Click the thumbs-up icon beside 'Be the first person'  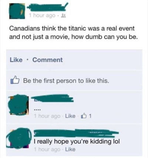(15, 80)
